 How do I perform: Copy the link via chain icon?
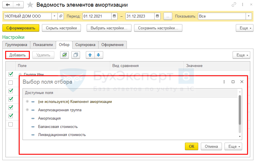point(234,5)
